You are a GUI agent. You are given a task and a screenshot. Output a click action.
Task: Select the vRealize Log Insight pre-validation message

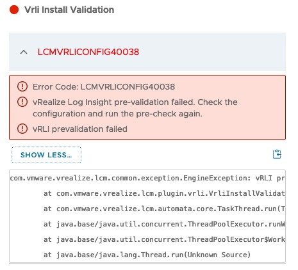pos(135,108)
